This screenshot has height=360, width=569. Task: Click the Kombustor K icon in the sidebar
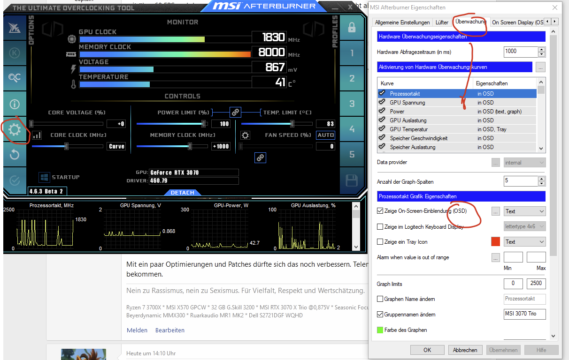tap(15, 53)
